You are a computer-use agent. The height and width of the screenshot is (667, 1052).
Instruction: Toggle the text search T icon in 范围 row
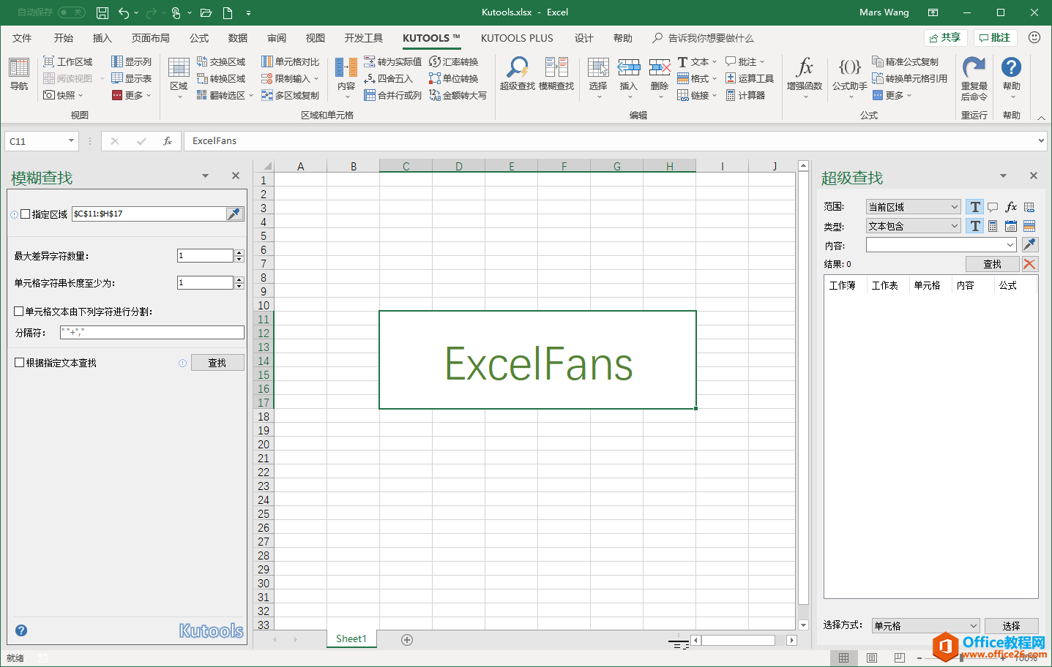coord(974,207)
